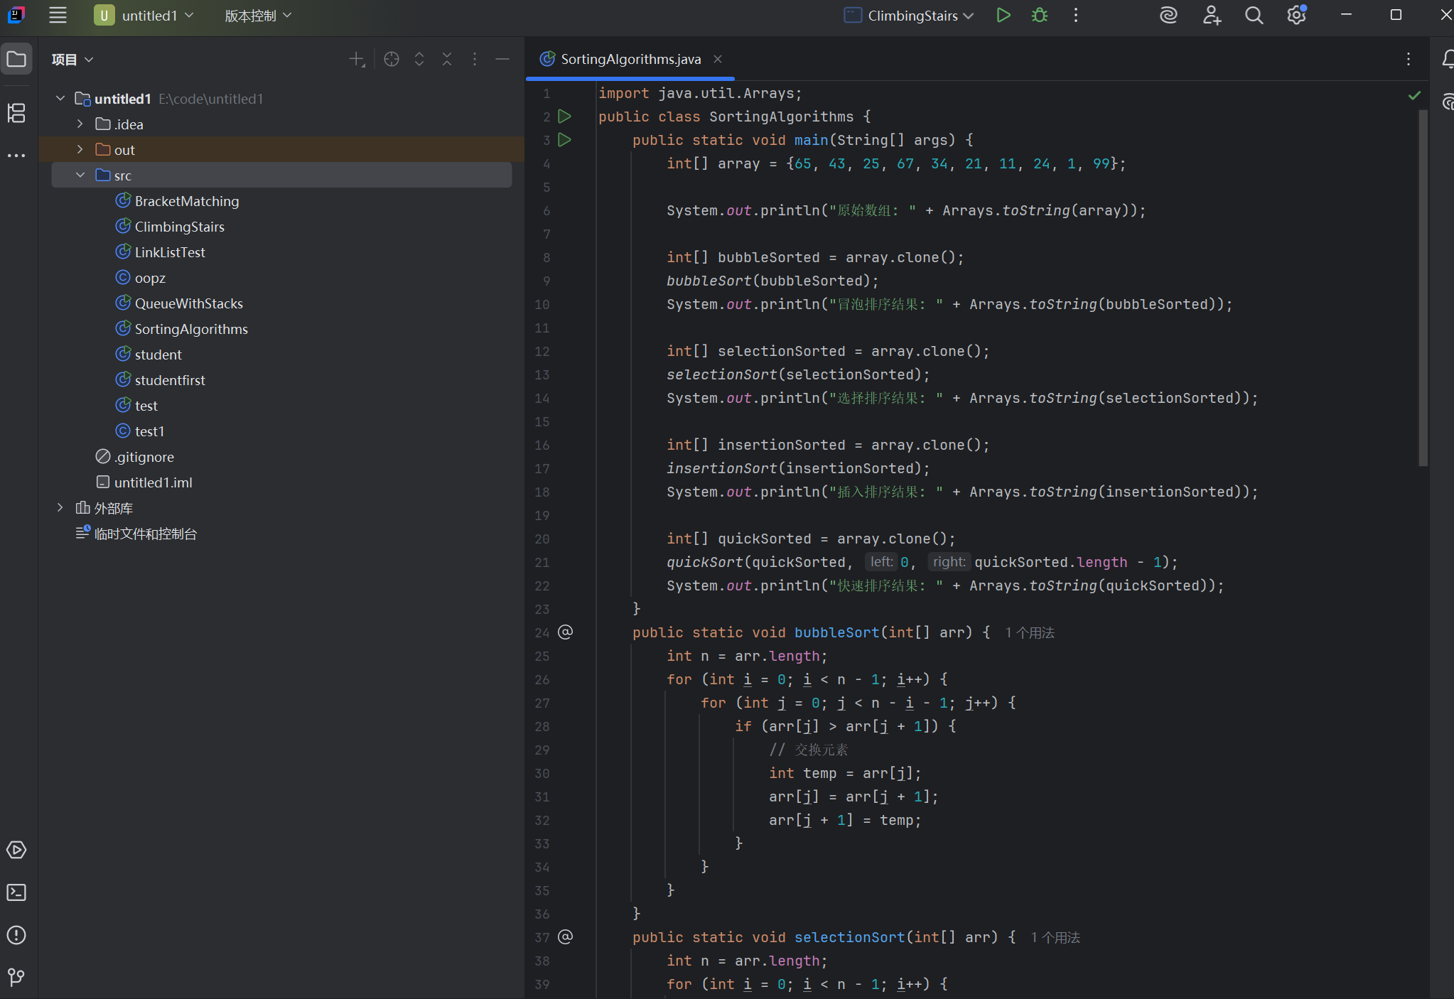Select opened file crosshair icon

pos(391,59)
